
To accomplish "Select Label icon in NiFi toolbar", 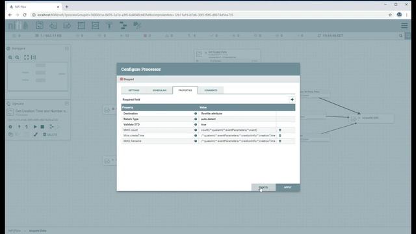I will (137, 25).
